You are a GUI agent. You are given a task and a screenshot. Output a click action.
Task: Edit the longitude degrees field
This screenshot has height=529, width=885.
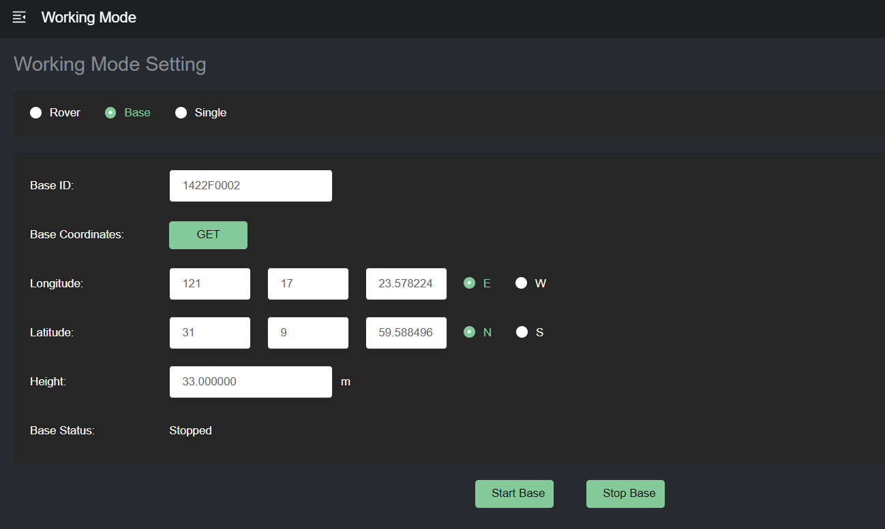click(209, 284)
